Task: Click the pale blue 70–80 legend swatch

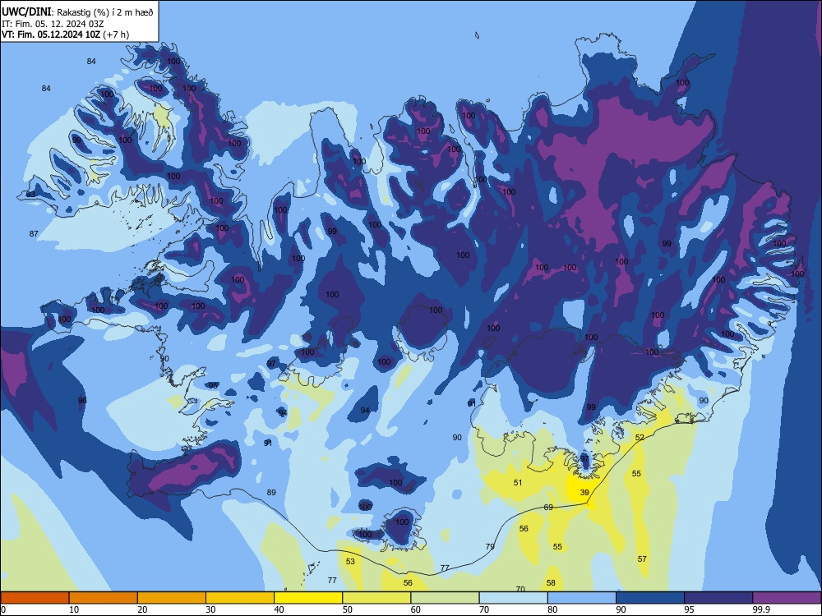Action: (513, 598)
